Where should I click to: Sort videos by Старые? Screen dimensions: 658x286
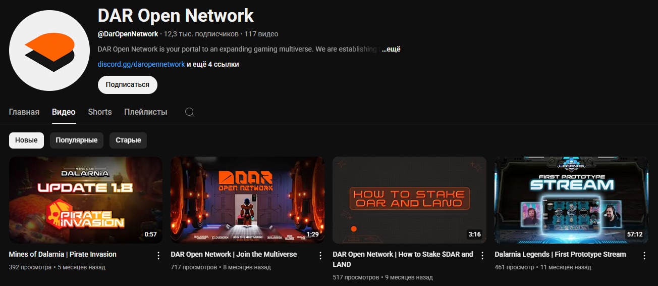pos(128,140)
